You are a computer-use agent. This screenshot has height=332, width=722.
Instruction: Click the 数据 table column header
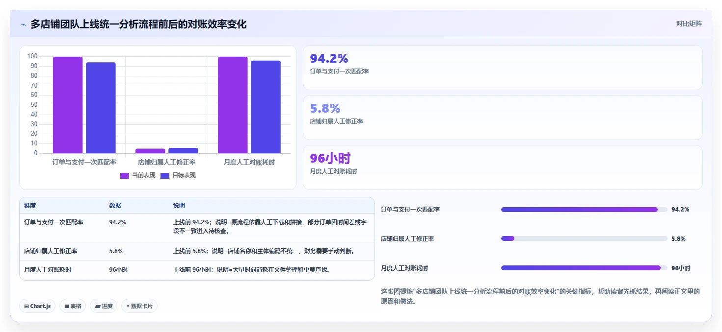click(x=115, y=206)
